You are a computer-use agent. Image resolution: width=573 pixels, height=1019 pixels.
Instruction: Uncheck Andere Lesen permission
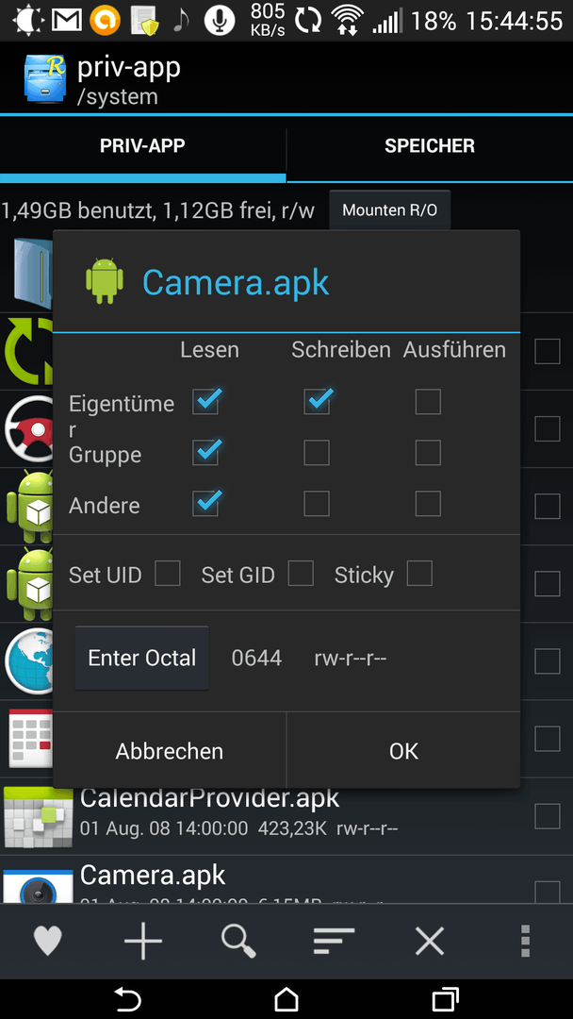[x=205, y=503]
